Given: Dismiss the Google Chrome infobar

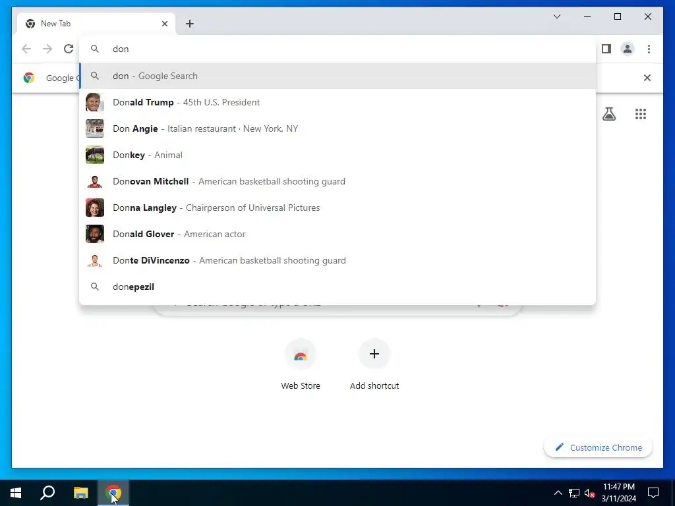Looking at the screenshot, I should point(647,78).
